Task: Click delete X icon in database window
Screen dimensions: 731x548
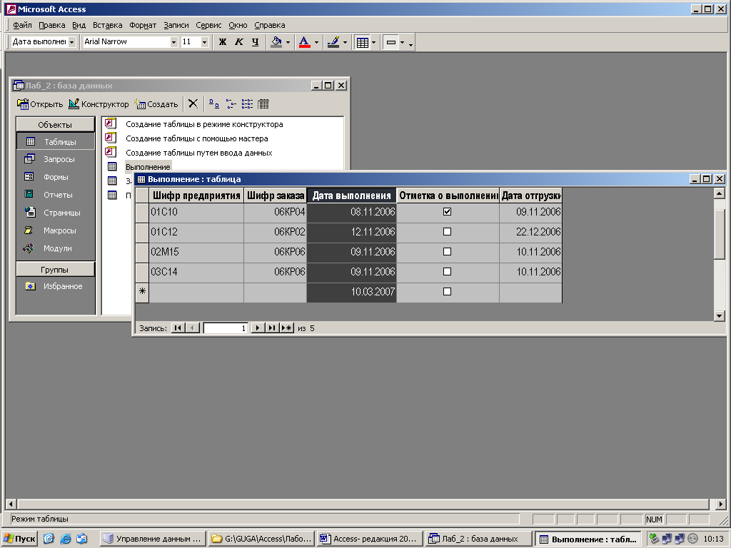Action: [x=193, y=104]
